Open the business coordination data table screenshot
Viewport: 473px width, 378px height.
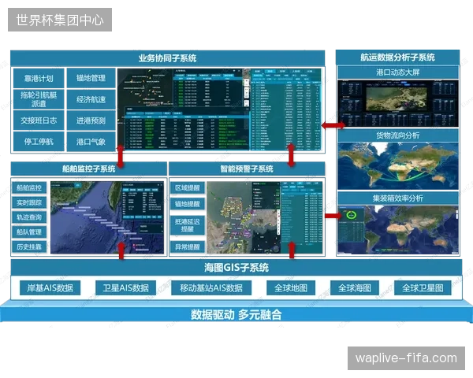[x=219, y=109]
